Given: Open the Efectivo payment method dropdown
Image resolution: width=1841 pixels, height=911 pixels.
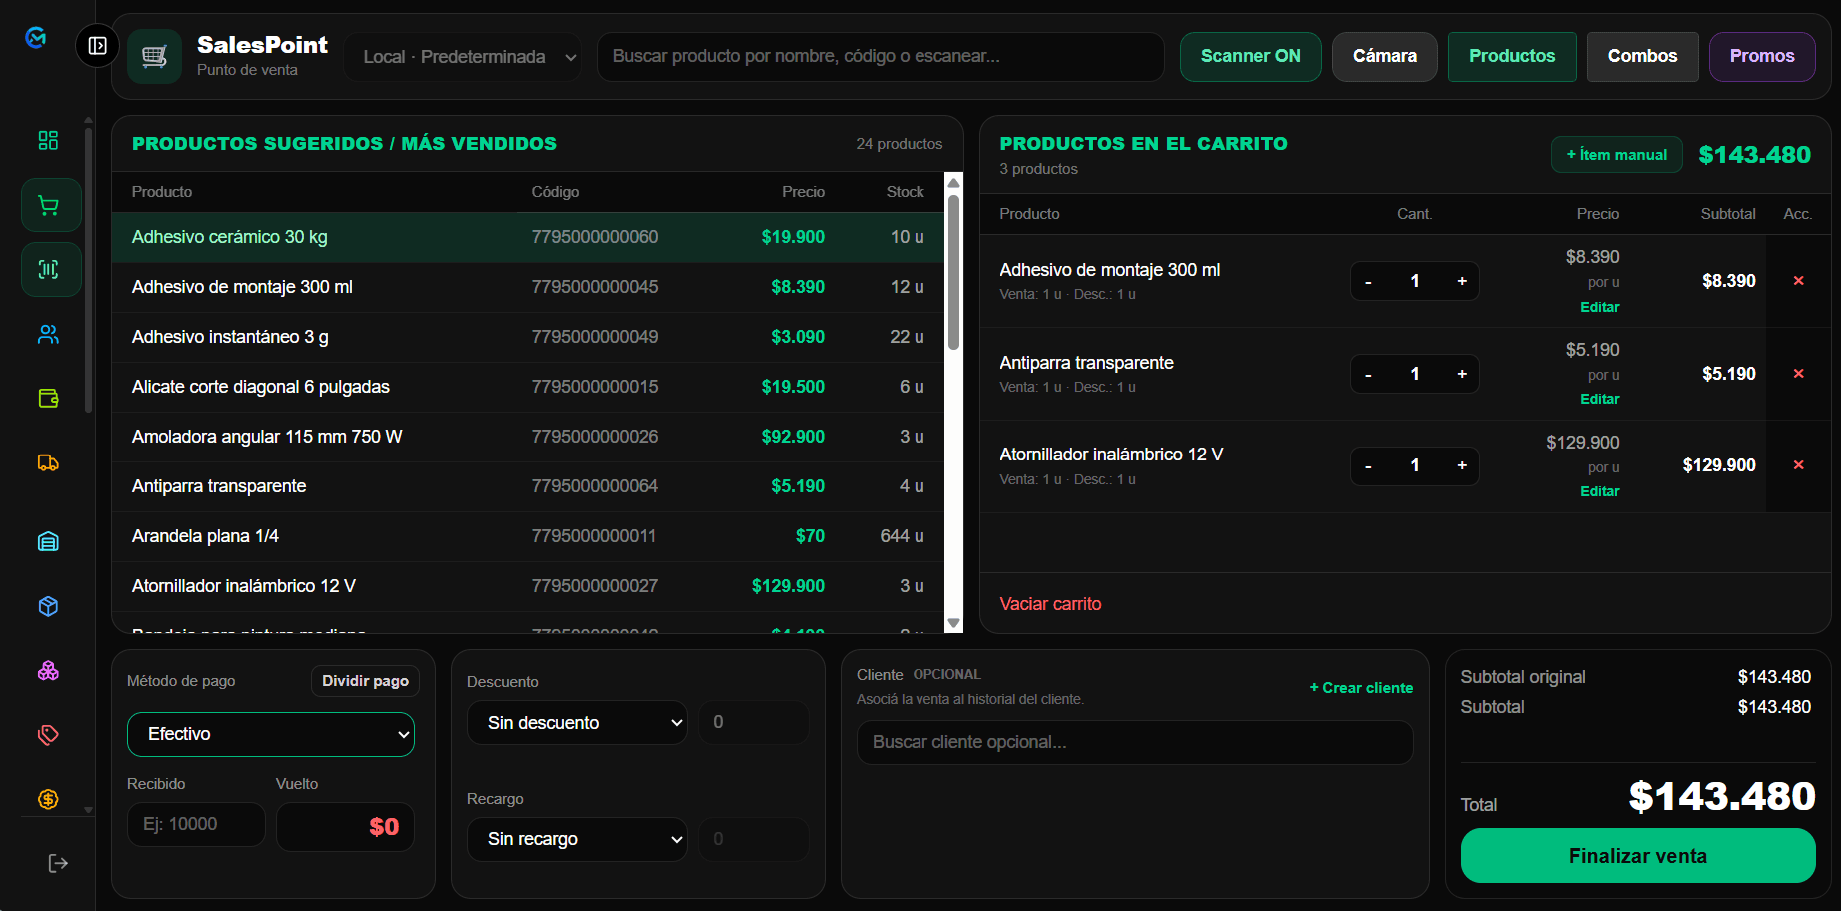Looking at the screenshot, I should tap(271, 734).
